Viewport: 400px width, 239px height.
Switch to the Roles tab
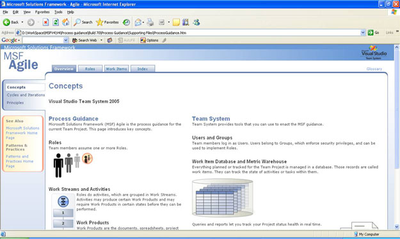click(90, 69)
